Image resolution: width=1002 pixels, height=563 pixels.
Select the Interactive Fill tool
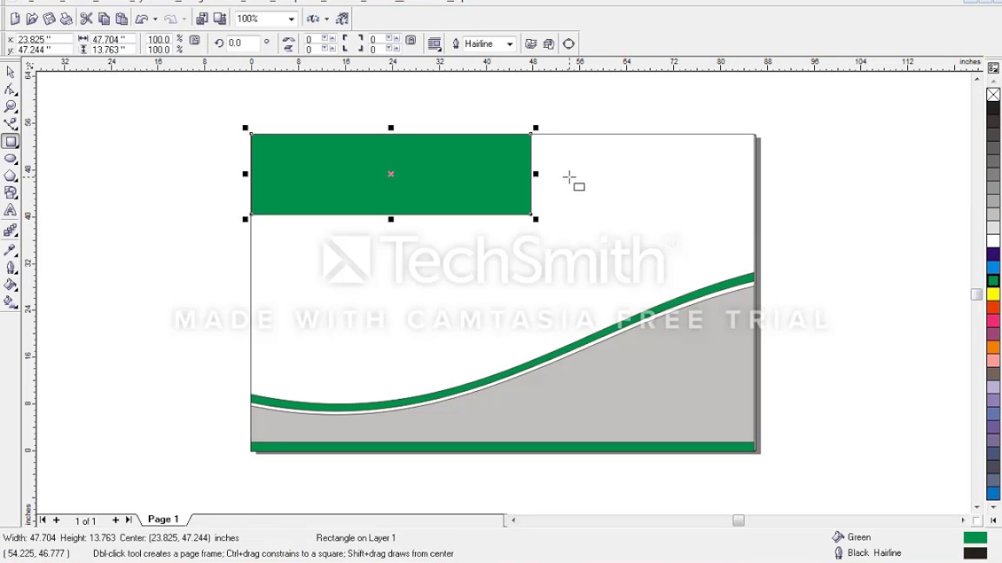pos(10,302)
